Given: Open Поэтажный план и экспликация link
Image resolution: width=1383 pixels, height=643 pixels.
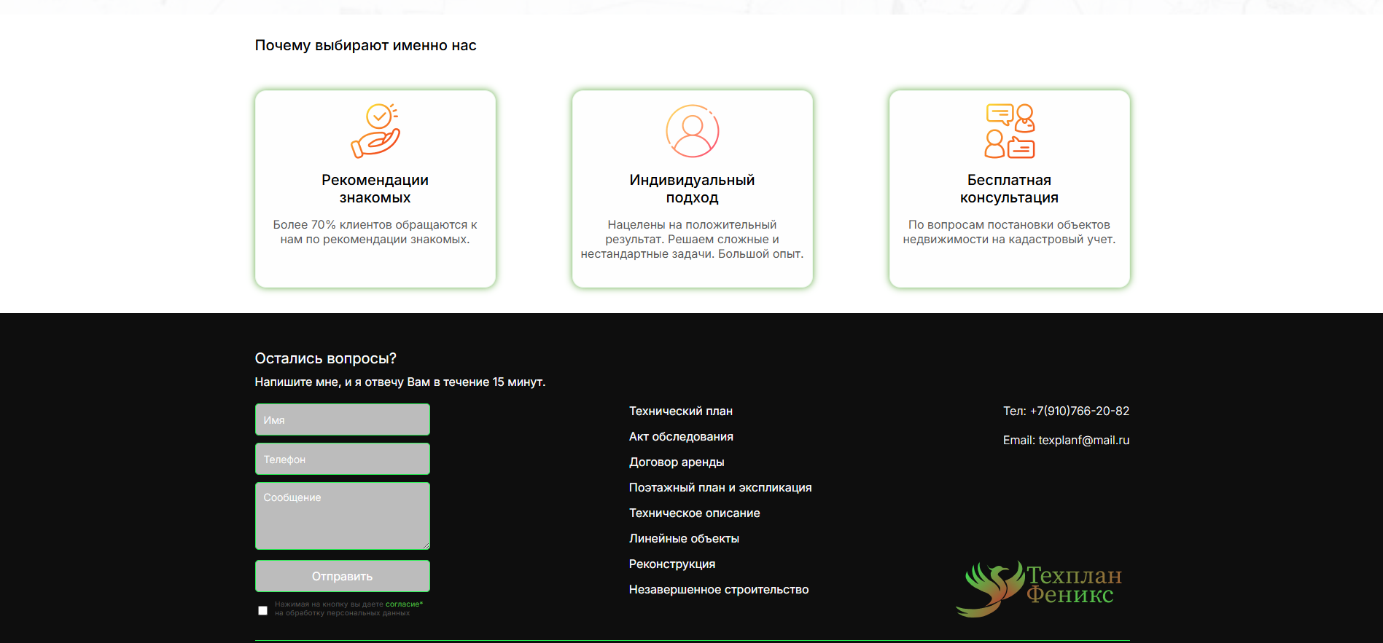Looking at the screenshot, I should coord(720,487).
